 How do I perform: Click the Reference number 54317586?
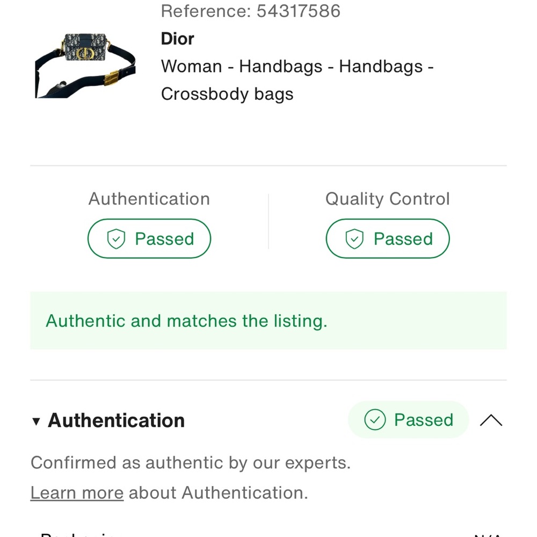click(x=298, y=11)
